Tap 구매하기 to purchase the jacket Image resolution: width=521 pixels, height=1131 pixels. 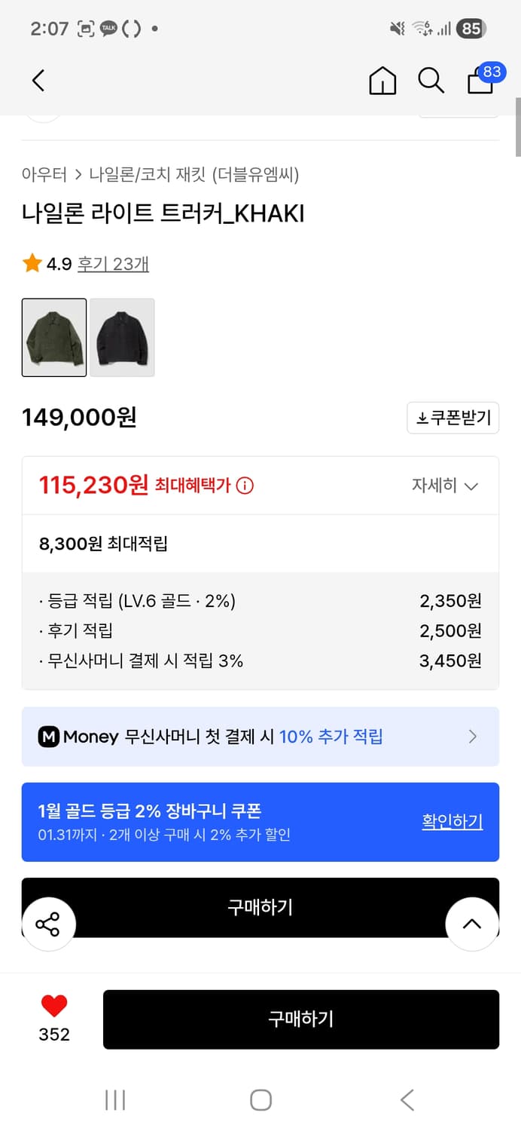tap(301, 1019)
